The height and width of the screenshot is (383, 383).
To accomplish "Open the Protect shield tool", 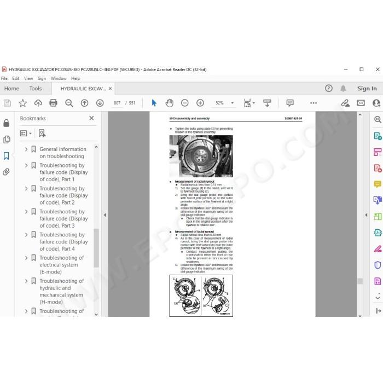I will point(378,265).
